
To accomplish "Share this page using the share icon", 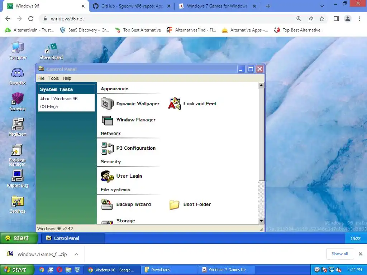I will (310, 19).
